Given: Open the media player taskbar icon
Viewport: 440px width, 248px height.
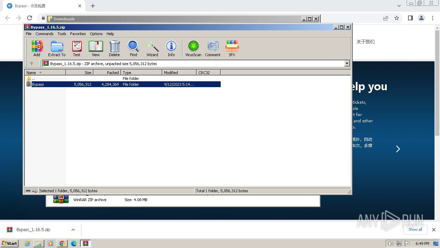Looking at the screenshot, I should tap(51, 244).
